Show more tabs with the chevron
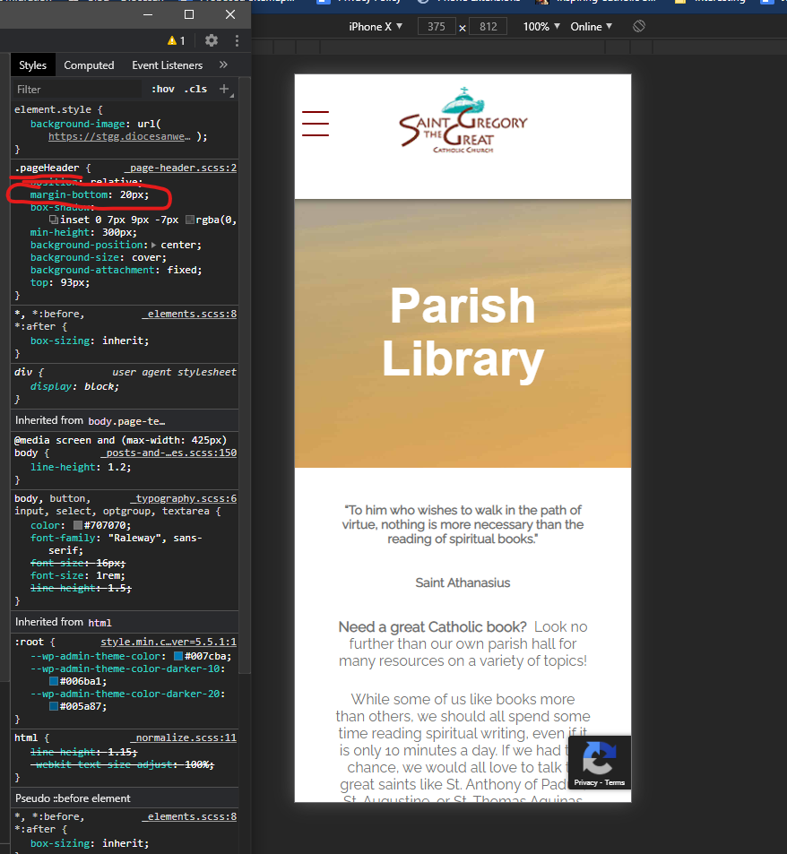Screen dimensions: 787x854 [223, 65]
